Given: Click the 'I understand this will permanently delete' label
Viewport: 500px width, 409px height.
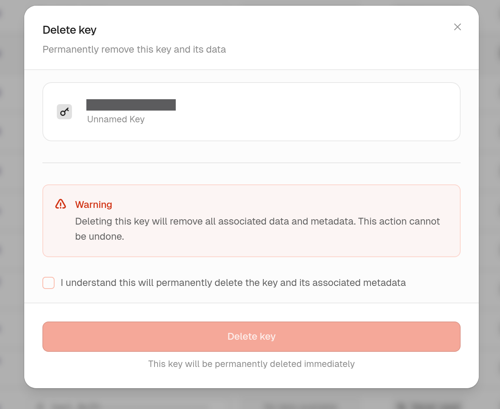Looking at the screenshot, I should (x=233, y=283).
